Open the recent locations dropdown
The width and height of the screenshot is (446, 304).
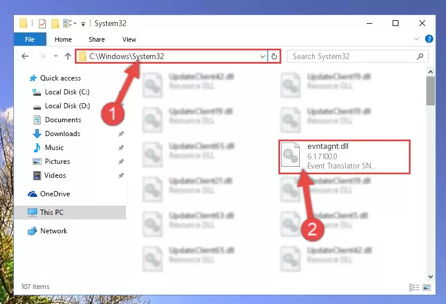[56, 56]
